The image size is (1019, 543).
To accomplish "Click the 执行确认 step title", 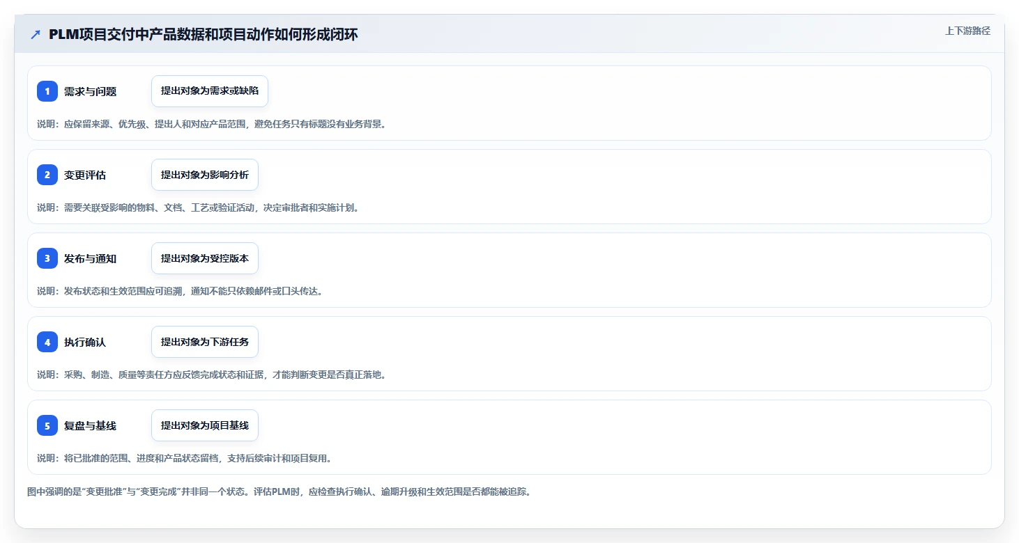I will pyautogui.click(x=85, y=342).
